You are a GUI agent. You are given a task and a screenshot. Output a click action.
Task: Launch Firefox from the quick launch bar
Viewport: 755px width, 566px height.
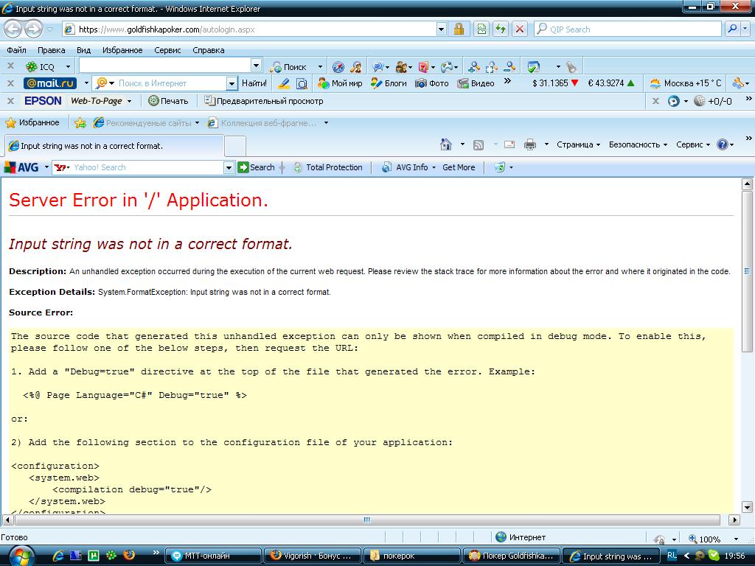(x=130, y=555)
